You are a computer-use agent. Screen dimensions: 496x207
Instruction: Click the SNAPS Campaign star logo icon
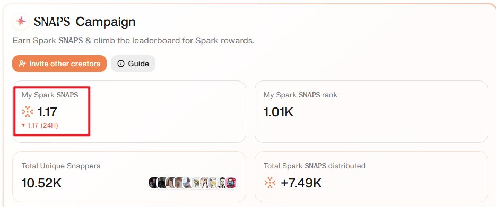(x=21, y=22)
